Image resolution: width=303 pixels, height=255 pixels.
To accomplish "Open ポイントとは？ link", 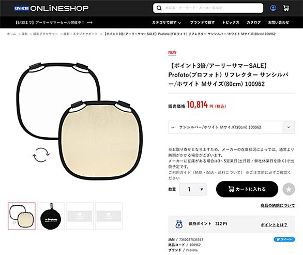I will click(x=274, y=224).
